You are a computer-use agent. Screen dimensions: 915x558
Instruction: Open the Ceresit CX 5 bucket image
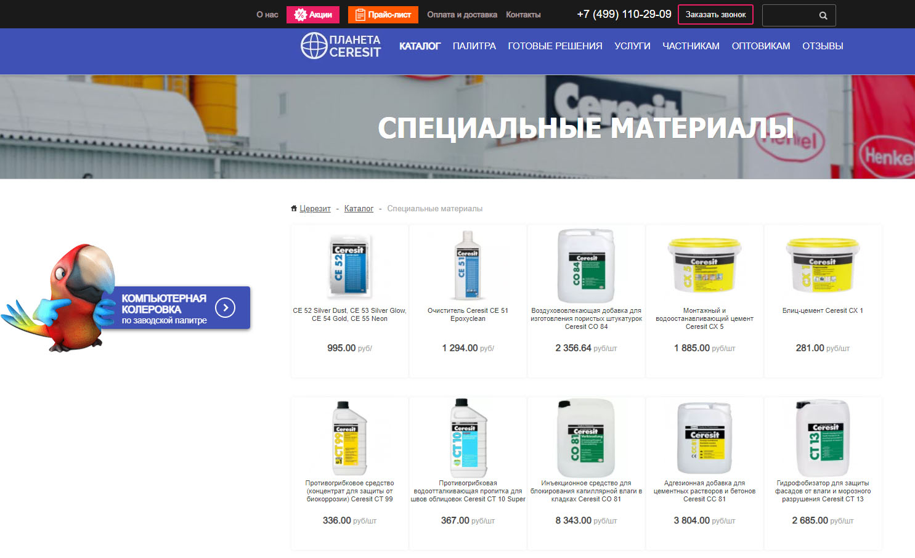tap(704, 265)
